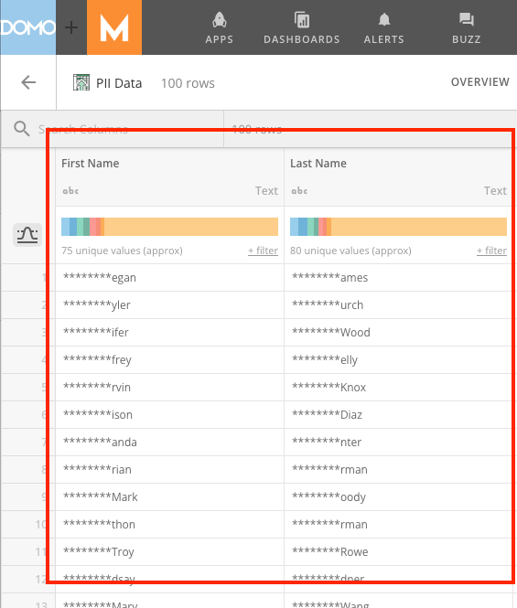
Task: Select the cell ending in 'ifer'
Action: [x=169, y=333]
